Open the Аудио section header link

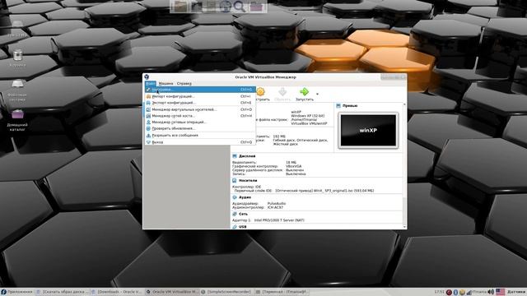tap(245, 197)
